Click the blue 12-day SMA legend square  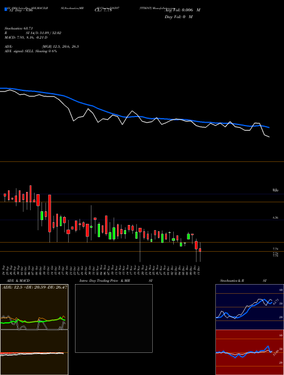click(6, 10)
